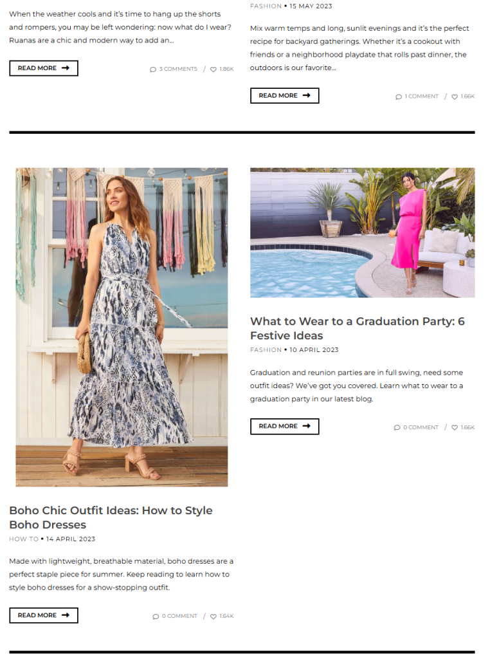Click Read More under the Boho Dresses post
Screen dimensions: 499x659
pos(44,615)
